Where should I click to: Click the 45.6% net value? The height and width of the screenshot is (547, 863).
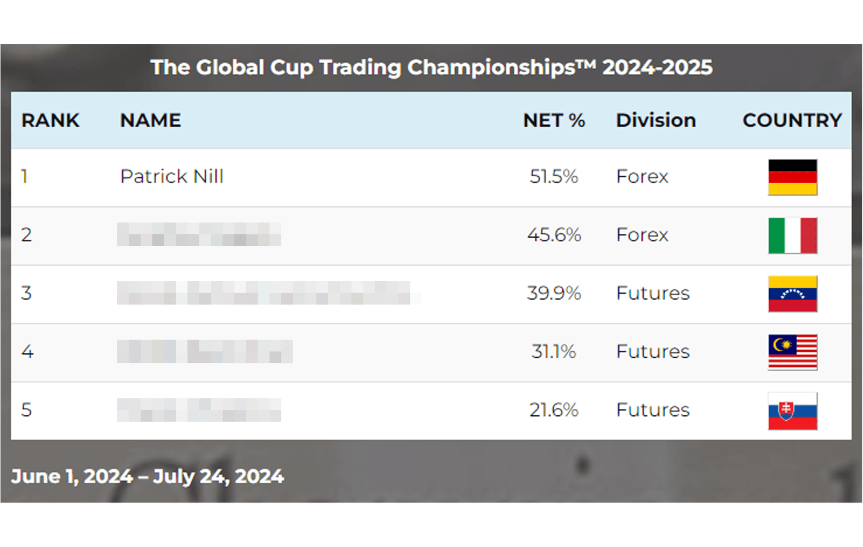(554, 235)
